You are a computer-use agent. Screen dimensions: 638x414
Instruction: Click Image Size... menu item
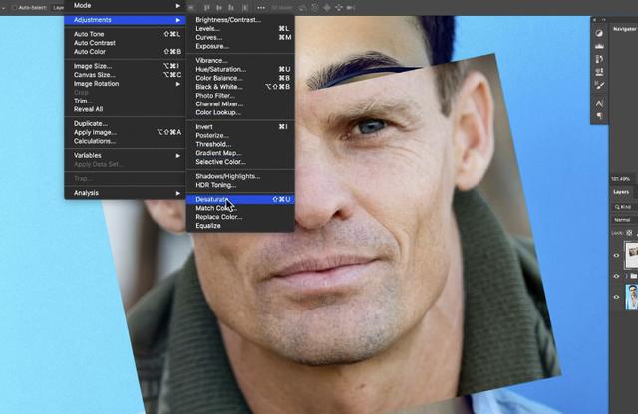125,66
